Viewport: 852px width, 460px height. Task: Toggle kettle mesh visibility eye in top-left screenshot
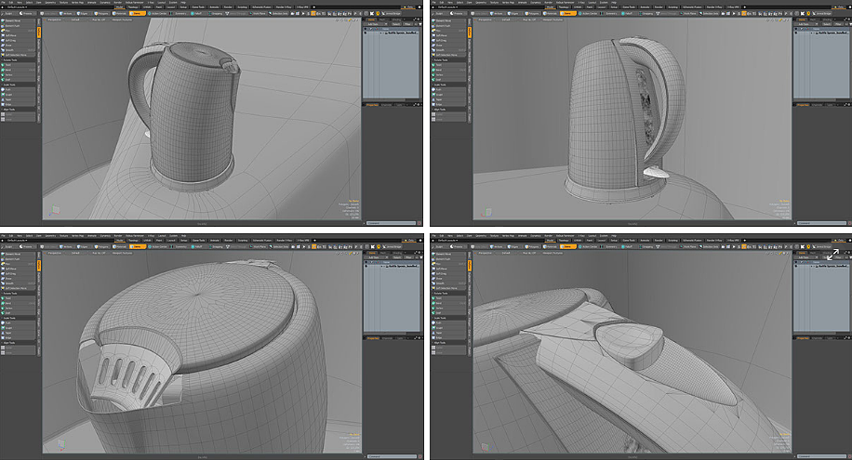click(366, 31)
